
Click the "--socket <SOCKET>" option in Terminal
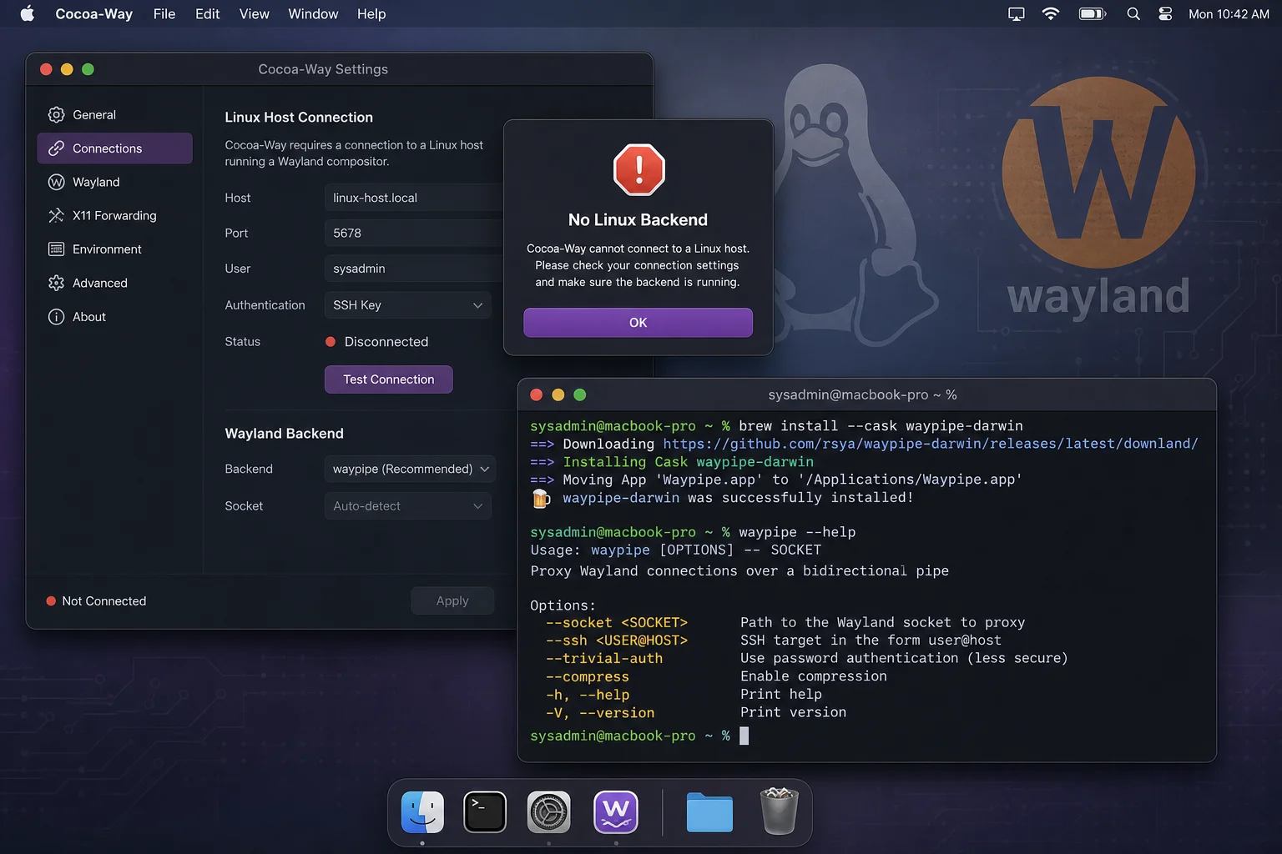(x=617, y=623)
